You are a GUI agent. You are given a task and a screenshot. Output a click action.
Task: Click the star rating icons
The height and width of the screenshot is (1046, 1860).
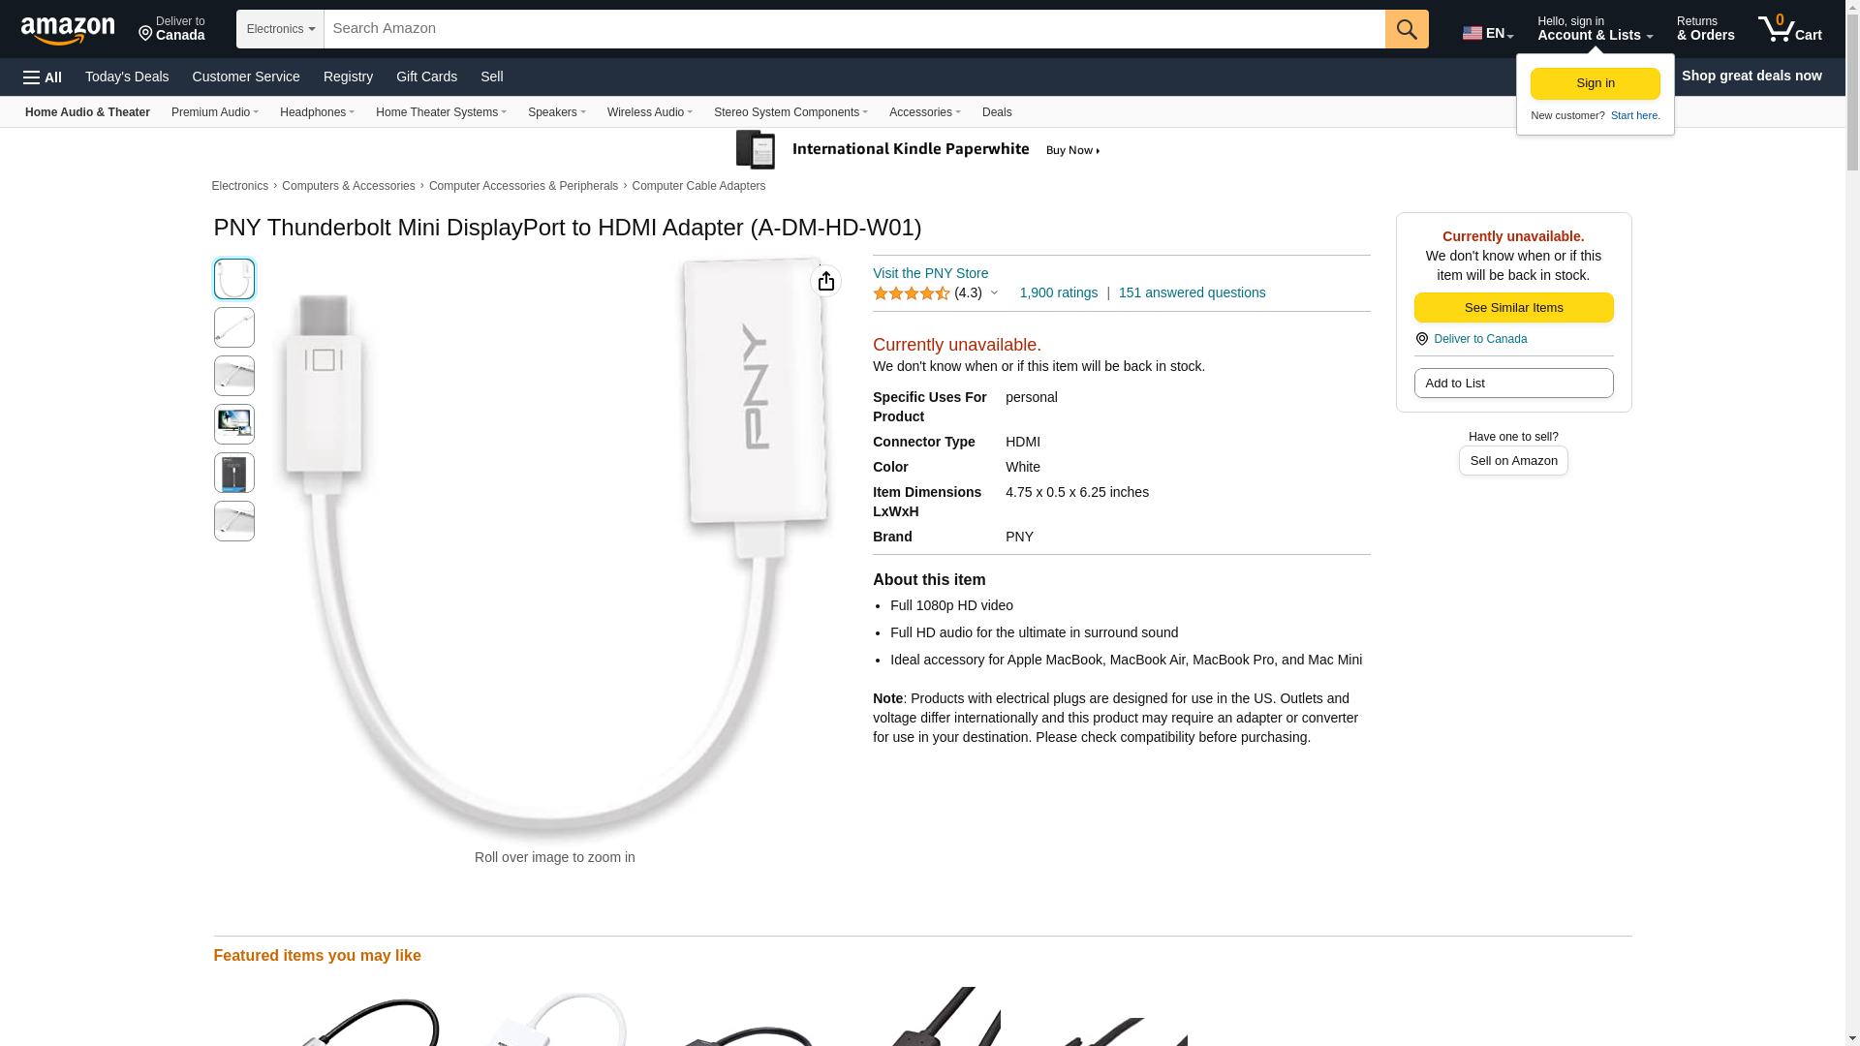911,293
